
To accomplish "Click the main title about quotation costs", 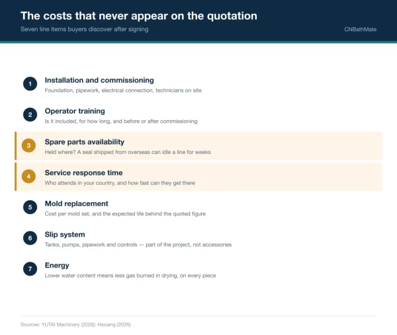I will point(139,16).
